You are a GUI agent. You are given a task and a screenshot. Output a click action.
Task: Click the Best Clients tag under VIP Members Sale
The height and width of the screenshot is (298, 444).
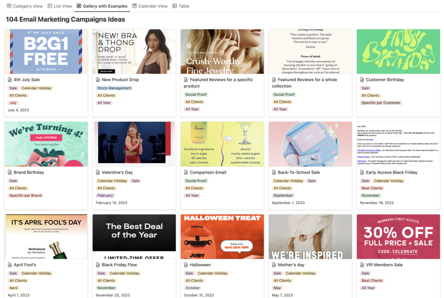click(x=372, y=280)
